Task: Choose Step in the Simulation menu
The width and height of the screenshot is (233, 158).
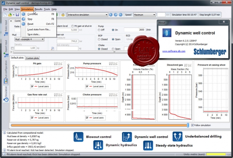Action: (38, 19)
